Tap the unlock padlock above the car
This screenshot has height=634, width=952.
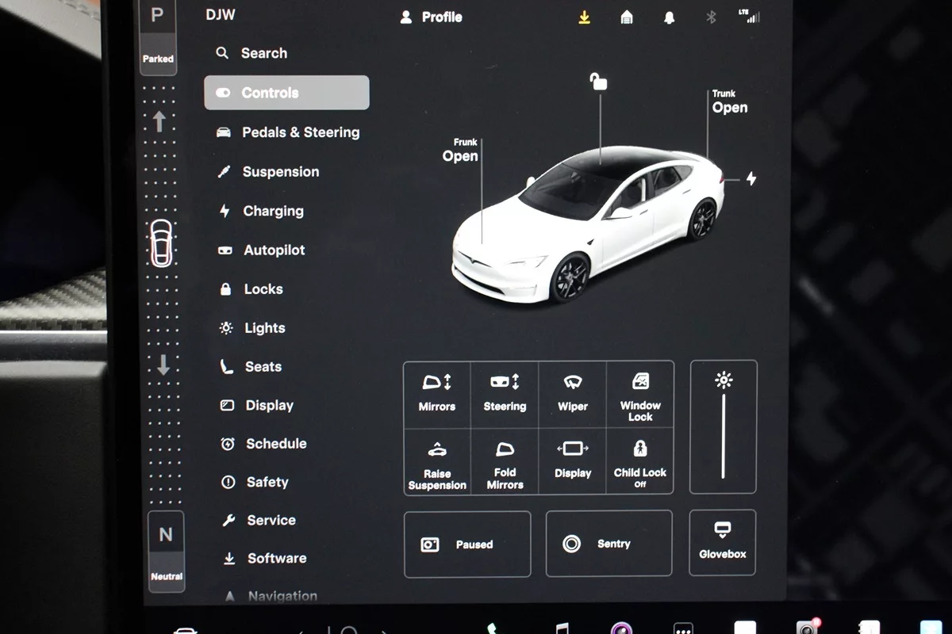tap(599, 82)
